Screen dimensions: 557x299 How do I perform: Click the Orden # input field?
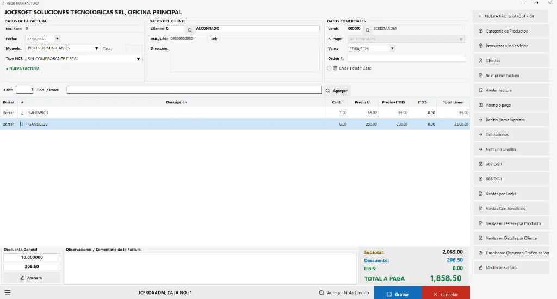tap(406, 59)
